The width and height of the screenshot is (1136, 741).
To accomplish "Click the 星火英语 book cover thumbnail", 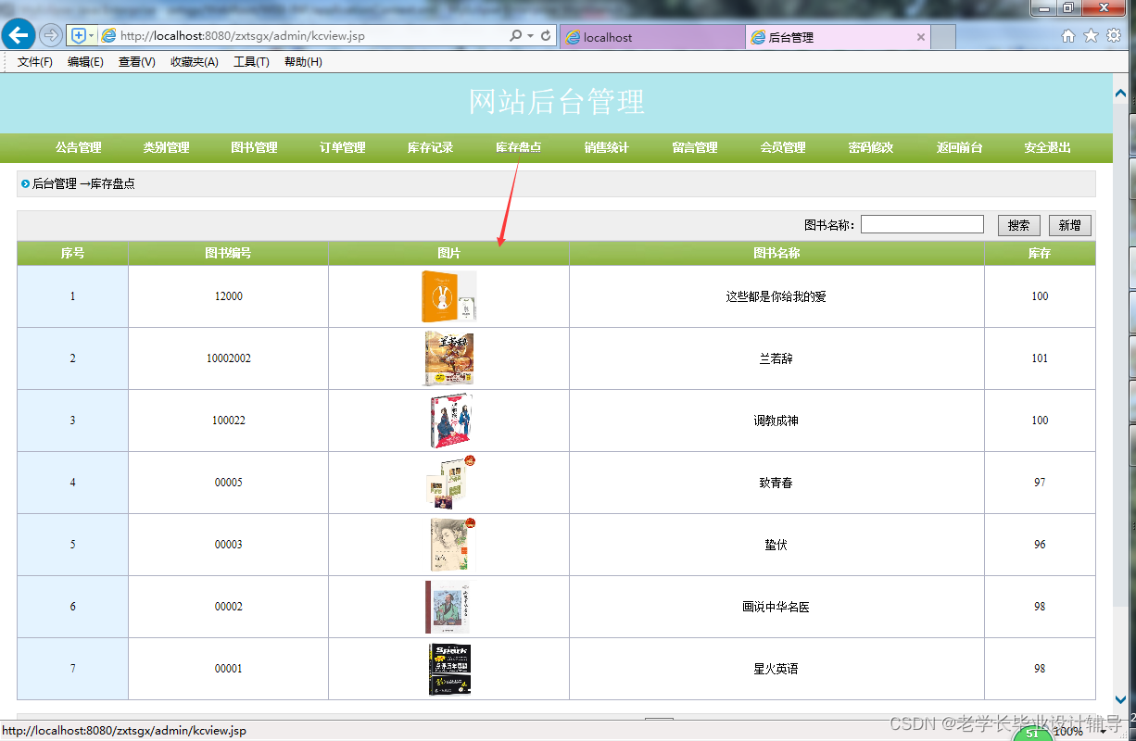I will (450, 668).
